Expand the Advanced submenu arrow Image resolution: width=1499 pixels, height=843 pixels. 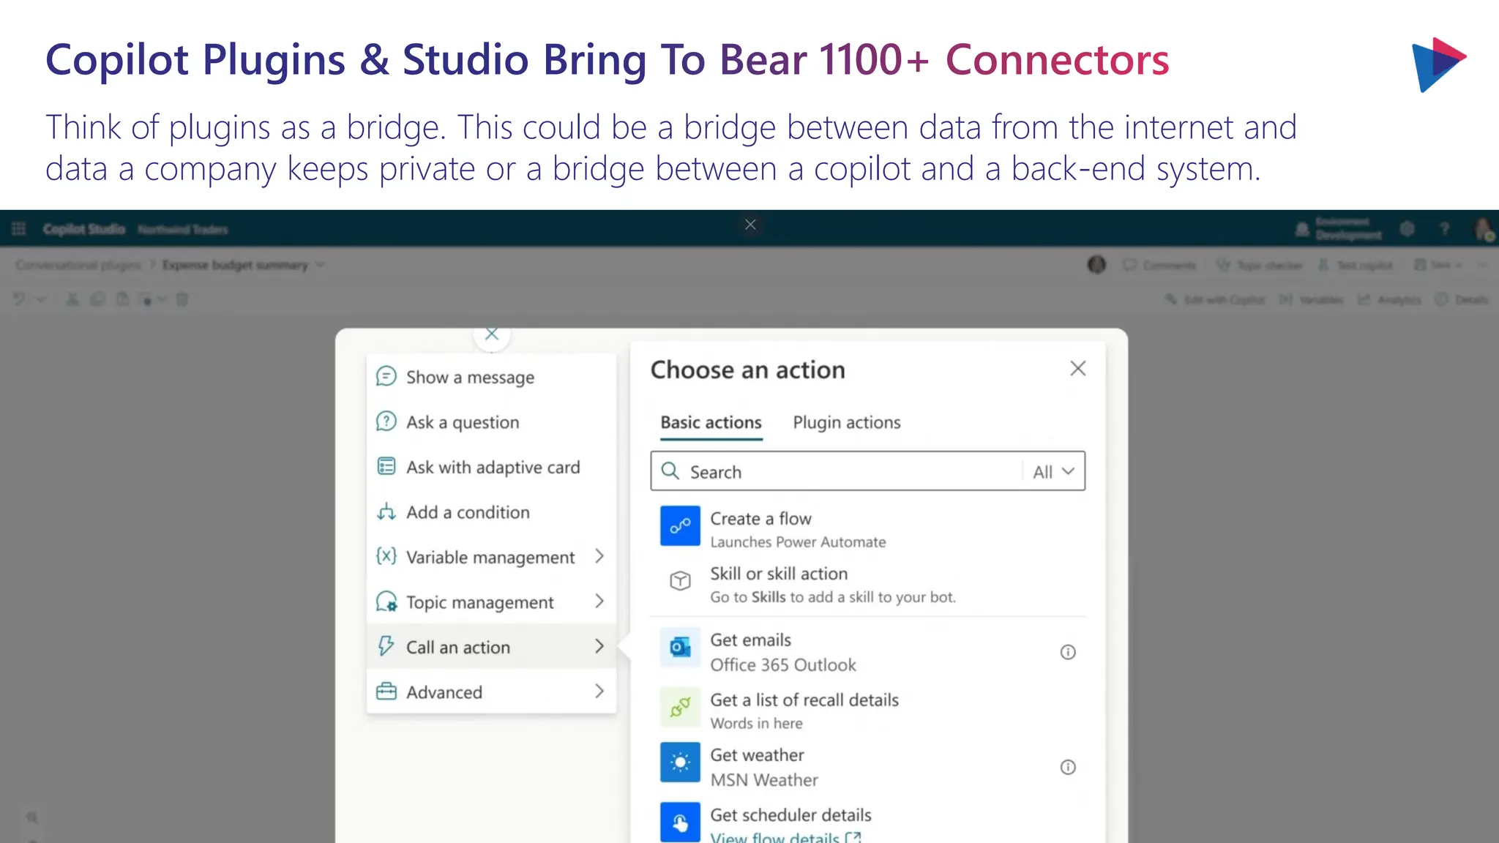click(599, 692)
